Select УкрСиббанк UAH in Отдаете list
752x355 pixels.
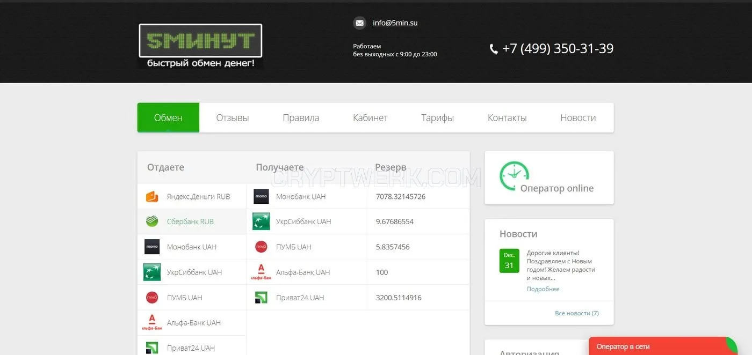click(x=192, y=272)
